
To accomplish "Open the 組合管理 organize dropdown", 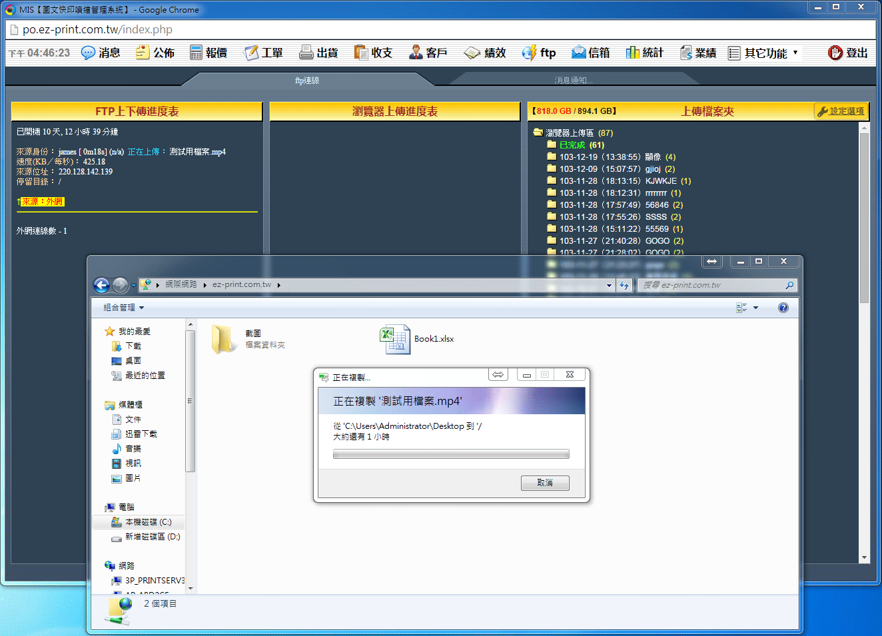I will coord(124,308).
